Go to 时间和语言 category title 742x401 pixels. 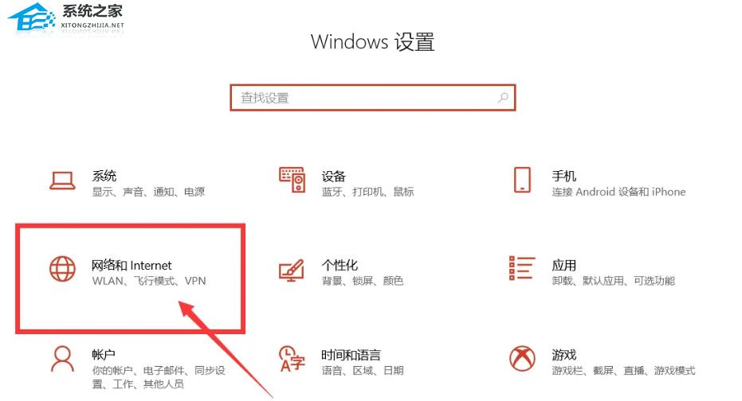click(x=351, y=355)
